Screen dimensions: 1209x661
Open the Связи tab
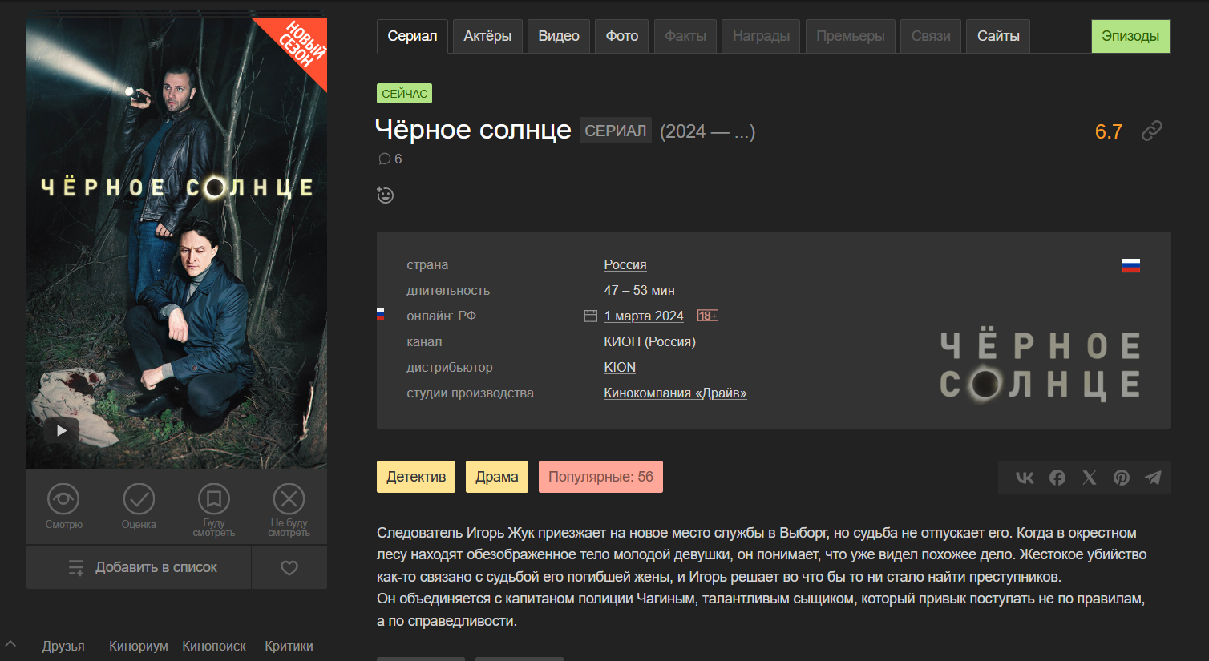(x=931, y=36)
